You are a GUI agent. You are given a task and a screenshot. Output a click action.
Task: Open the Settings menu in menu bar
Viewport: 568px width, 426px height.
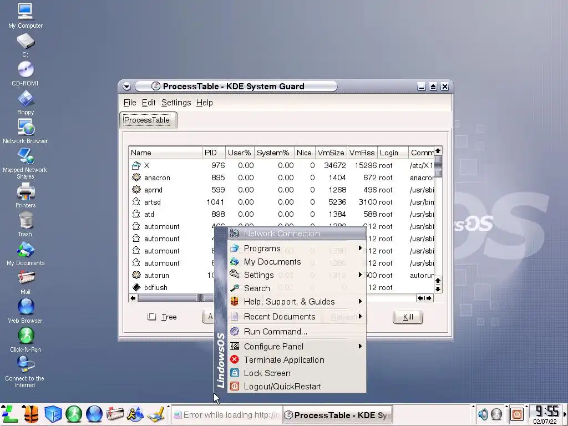(x=176, y=103)
